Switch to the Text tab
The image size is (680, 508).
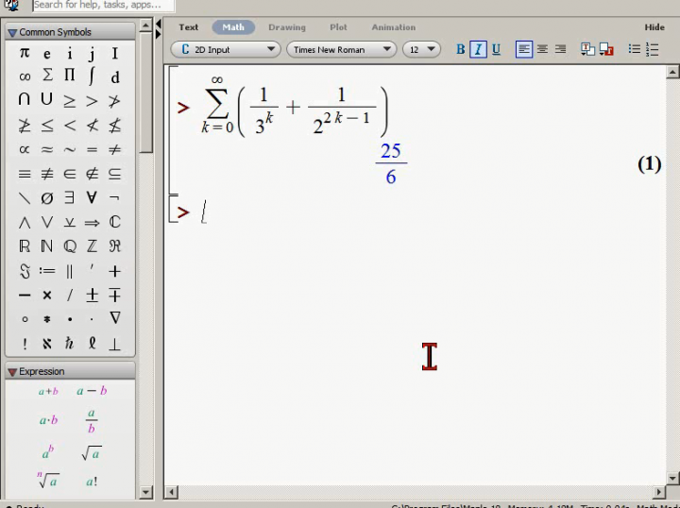pyautogui.click(x=189, y=27)
